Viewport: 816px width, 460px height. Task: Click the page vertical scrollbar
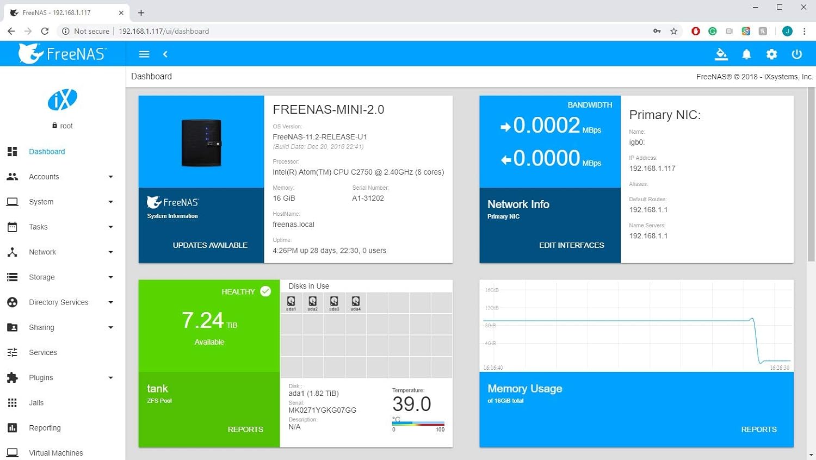click(811, 174)
